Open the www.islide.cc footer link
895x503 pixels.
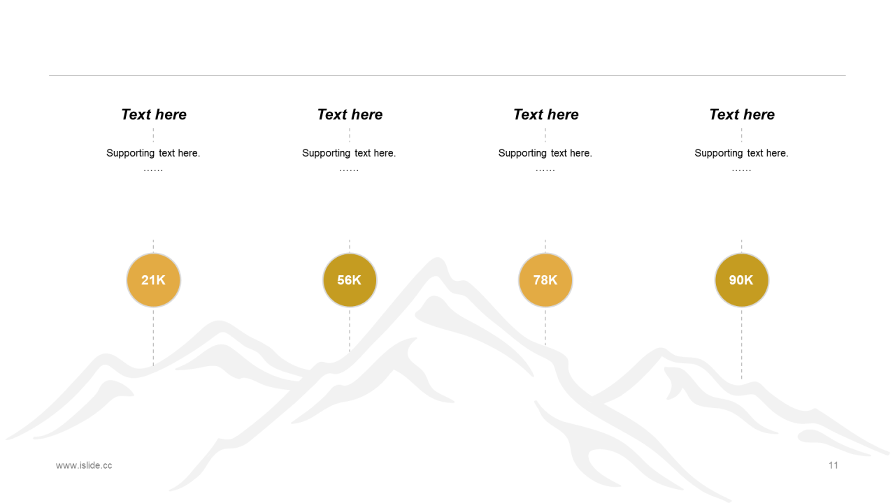84,465
